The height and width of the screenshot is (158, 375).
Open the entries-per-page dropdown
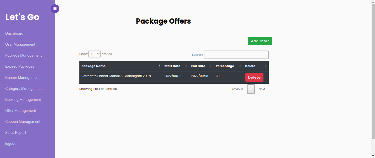95,54
